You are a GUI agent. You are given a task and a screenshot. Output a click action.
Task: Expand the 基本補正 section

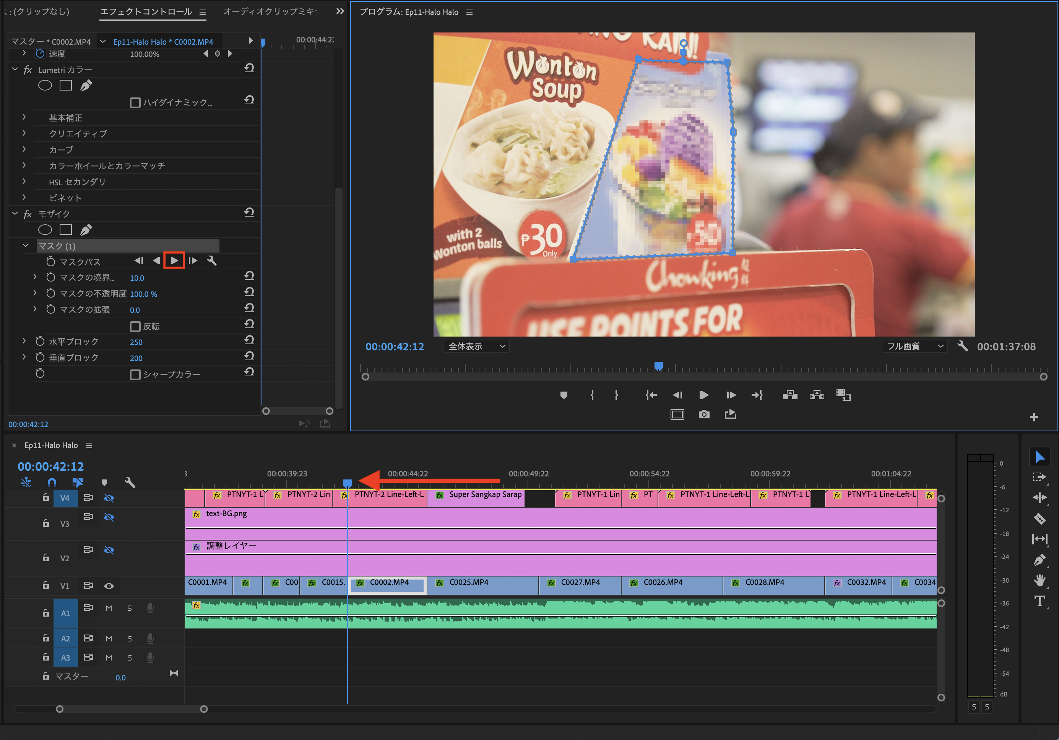24,118
